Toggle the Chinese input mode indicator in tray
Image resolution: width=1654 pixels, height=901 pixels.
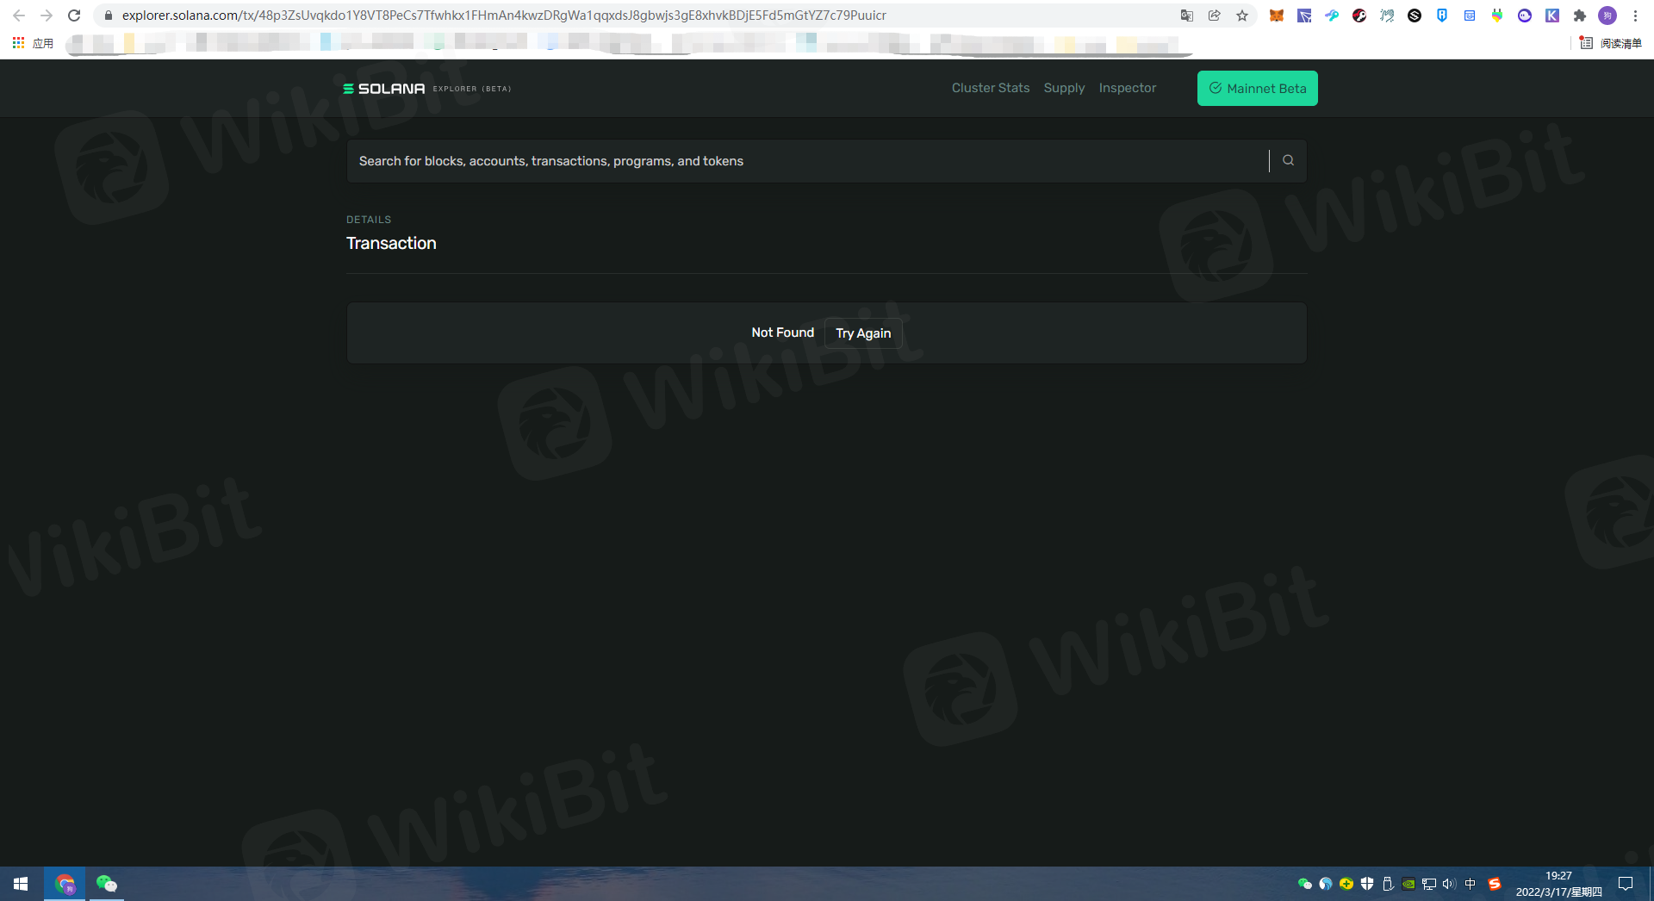click(1471, 884)
